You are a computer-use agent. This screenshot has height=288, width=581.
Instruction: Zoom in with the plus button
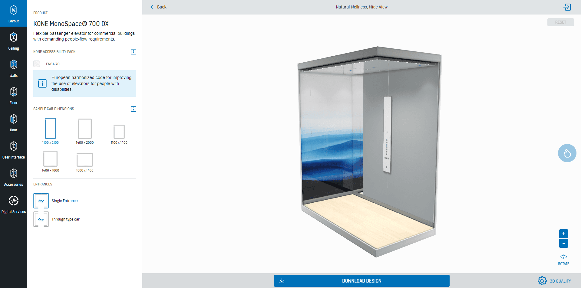click(x=563, y=234)
